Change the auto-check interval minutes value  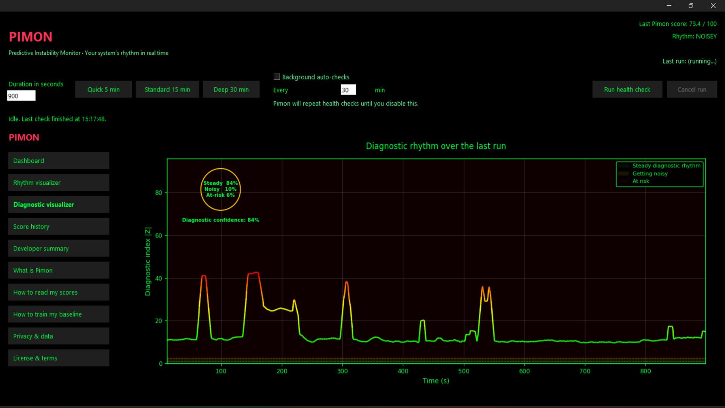[348, 90]
